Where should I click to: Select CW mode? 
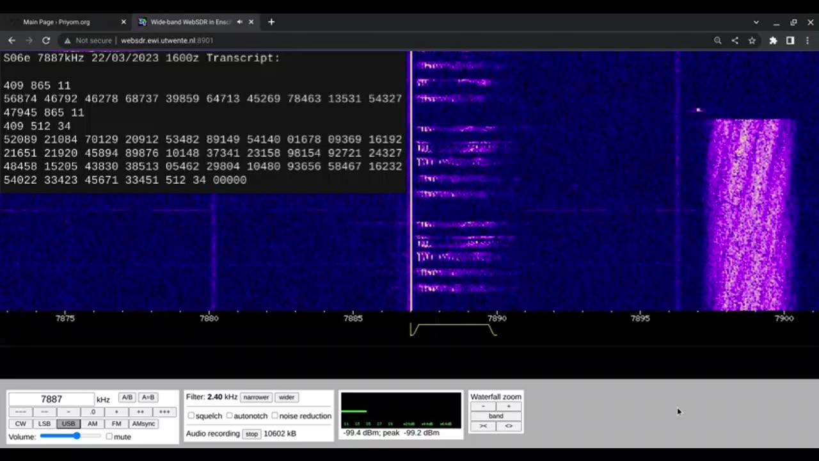[20, 424]
